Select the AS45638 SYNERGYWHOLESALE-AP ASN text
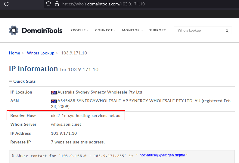This screenshot has width=239, height=163. pos(141,103)
